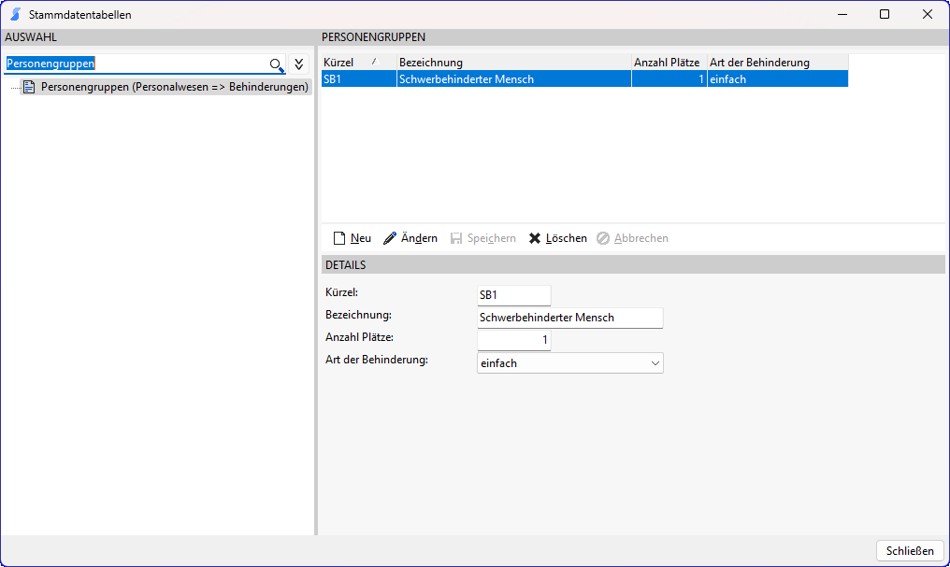950x567 pixels.
Task: Focus the Kürzel details input field
Action: [513, 295]
